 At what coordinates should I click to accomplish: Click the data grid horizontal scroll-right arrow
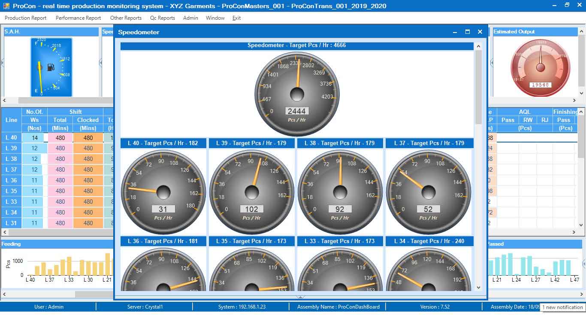point(575,232)
